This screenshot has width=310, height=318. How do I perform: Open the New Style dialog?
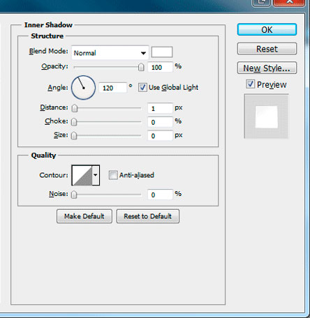point(267,68)
